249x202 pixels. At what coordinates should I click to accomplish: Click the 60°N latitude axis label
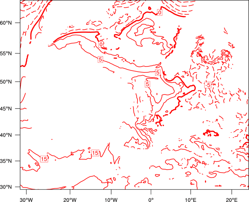[x=6, y=23]
